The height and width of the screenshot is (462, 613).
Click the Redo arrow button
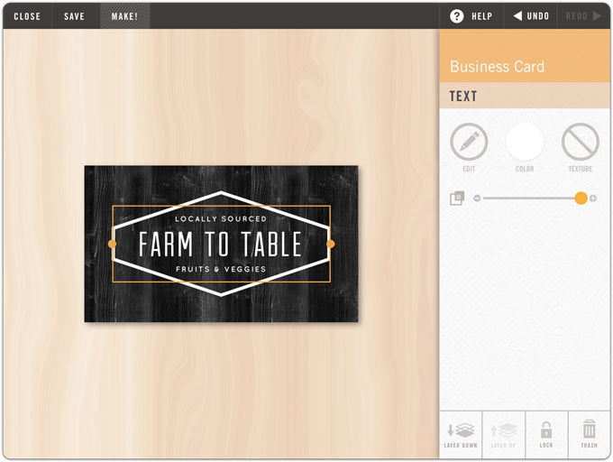(583, 16)
